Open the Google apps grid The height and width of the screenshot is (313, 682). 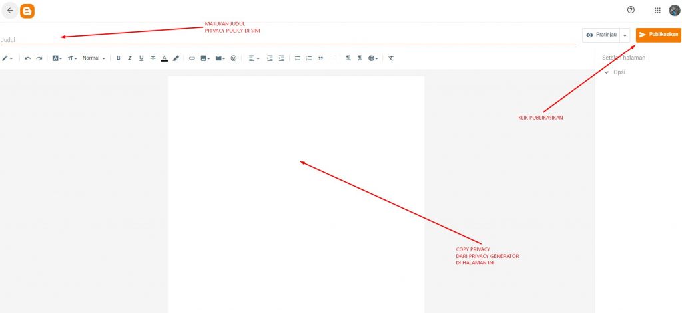click(657, 10)
